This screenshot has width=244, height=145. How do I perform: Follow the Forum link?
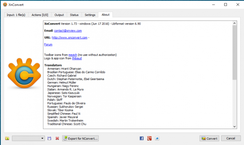pos(48,44)
